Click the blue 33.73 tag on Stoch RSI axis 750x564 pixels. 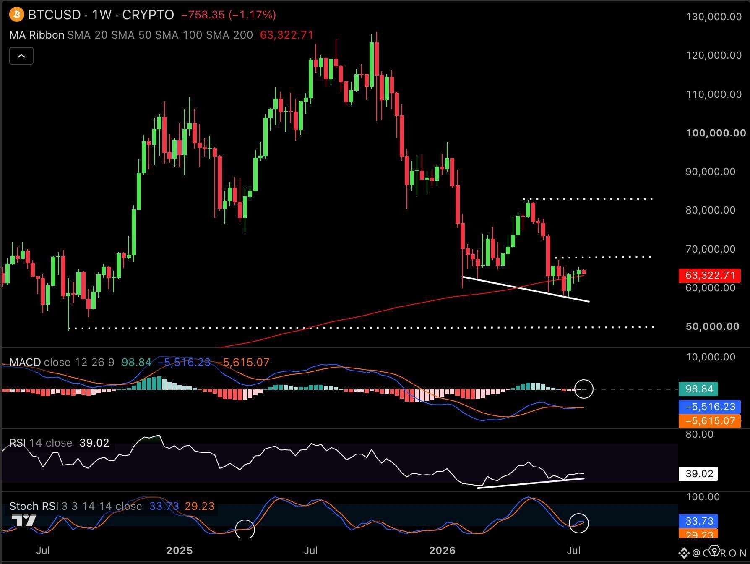[698, 521]
